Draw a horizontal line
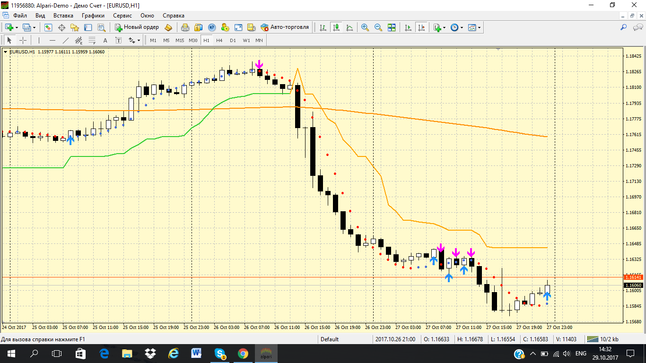 pos(52,40)
